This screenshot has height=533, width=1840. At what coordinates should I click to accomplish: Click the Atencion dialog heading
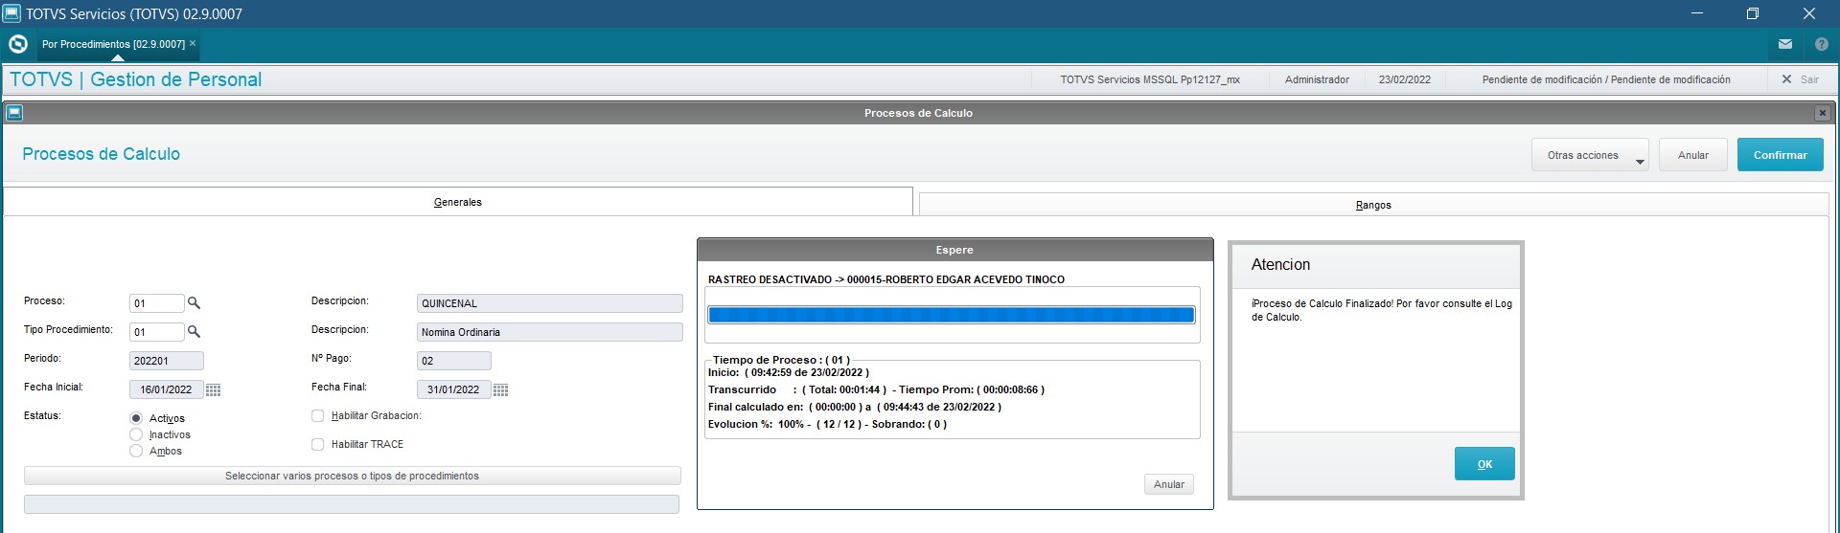(x=1280, y=265)
